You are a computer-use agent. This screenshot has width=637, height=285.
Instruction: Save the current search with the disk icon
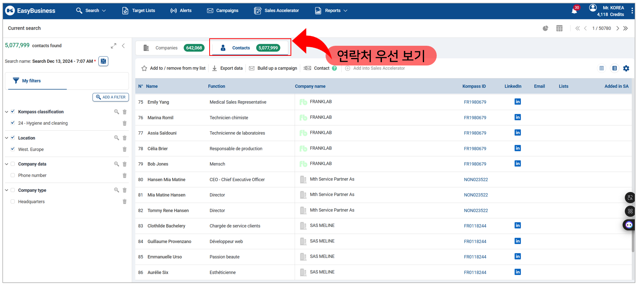point(103,61)
